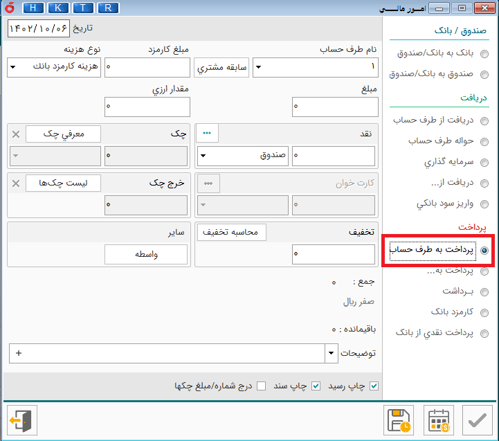Viewport: 499px width, 441px height.
Task: Open the توضيحات dropdown arrow
Action: click(x=330, y=353)
